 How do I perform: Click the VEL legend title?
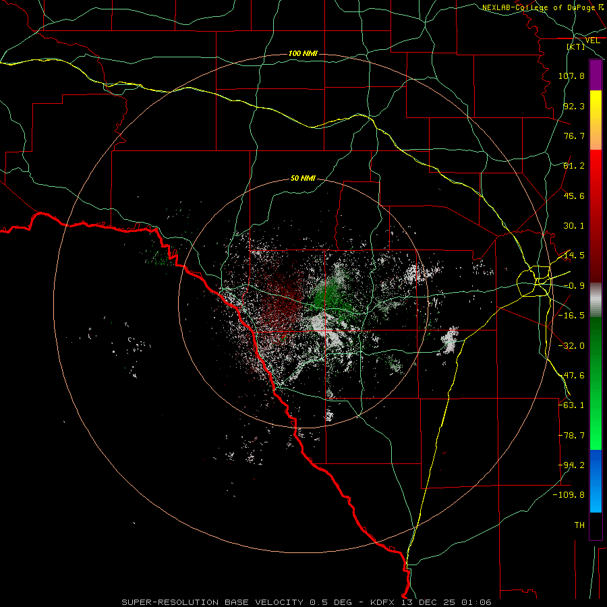[592, 40]
